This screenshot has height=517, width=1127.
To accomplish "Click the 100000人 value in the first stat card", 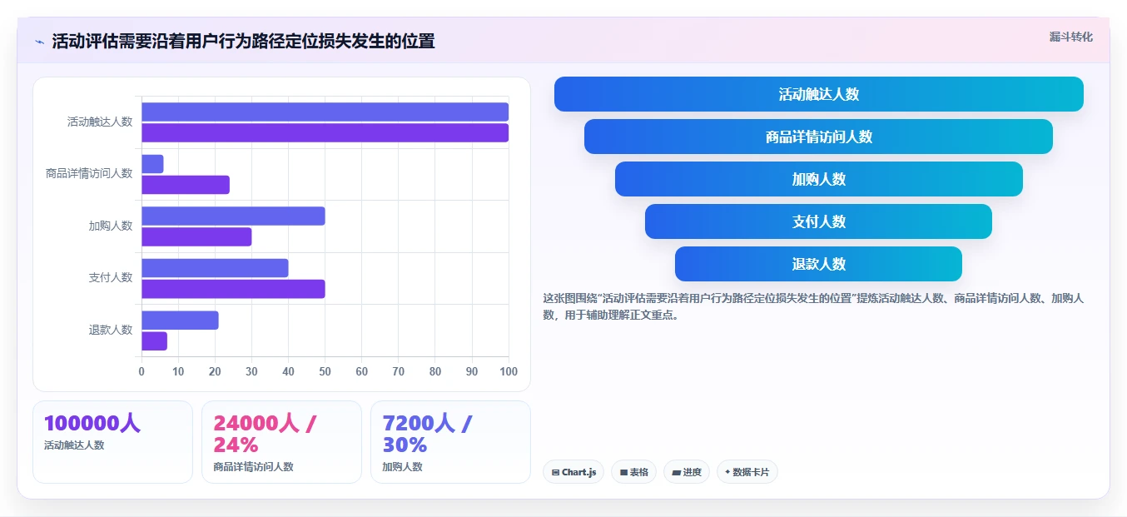I will (x=92, y=423).
